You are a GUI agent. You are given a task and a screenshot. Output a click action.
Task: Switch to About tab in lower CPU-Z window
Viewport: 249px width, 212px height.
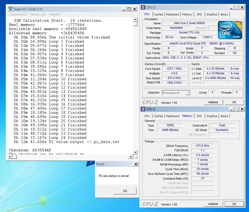[x=224, y=116]
